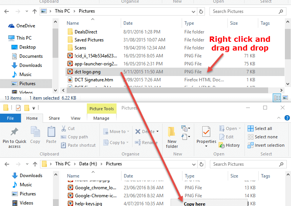Select the dct logo.png file
Image resolution: width=291 pixels, height=206 pixels.
[175, 72]
